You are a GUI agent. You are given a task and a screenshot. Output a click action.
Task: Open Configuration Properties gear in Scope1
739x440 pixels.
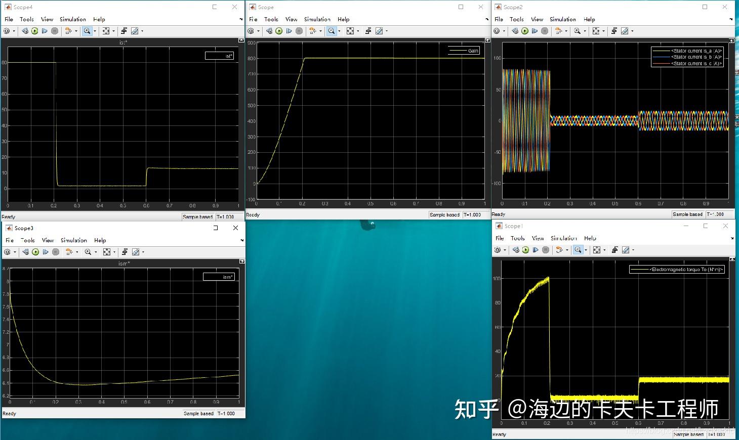[497, 250]
